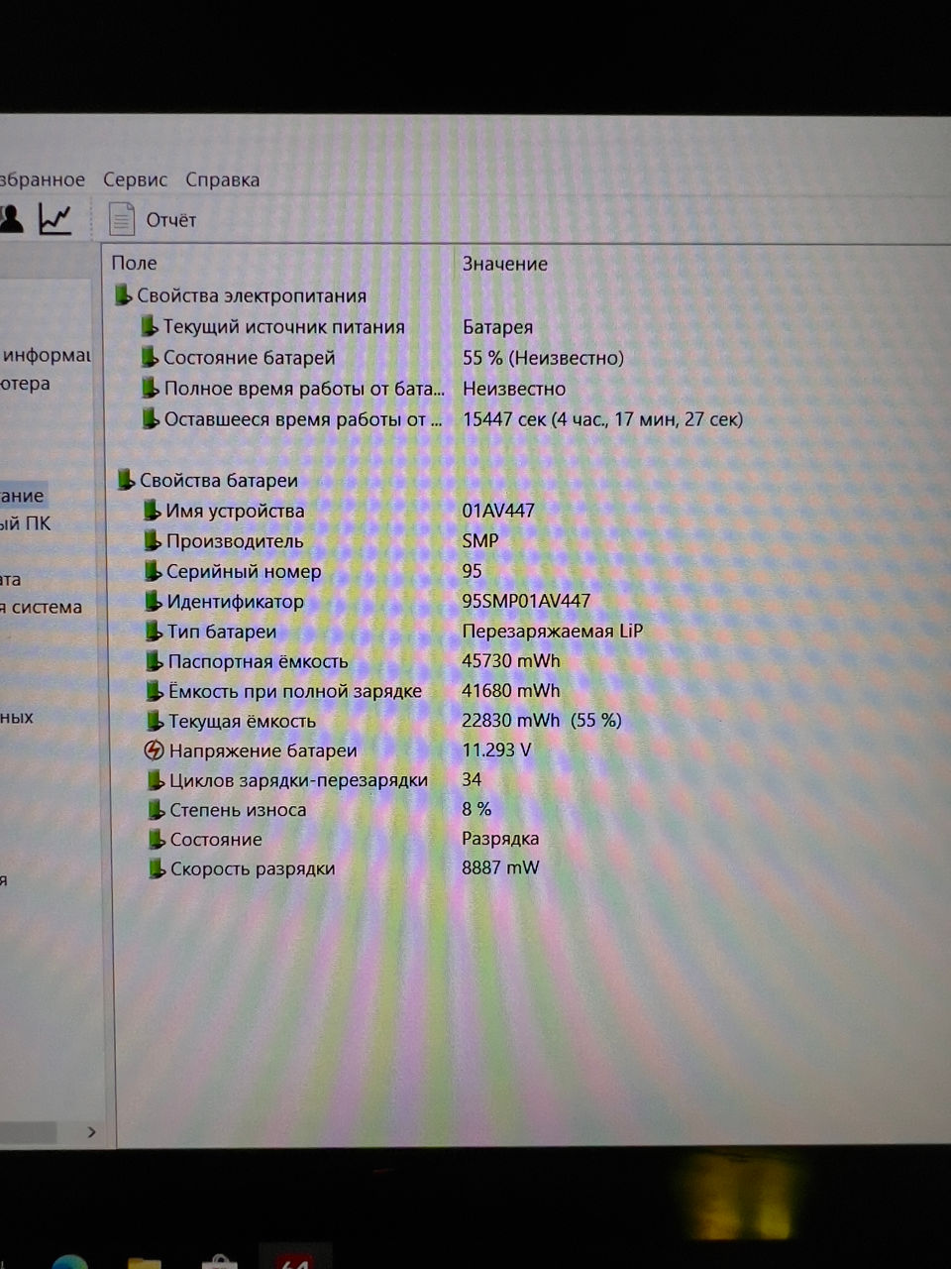Click the Идентификатор row icon
The height and width of the screenshot is (1269, 951).
[153, 601]
